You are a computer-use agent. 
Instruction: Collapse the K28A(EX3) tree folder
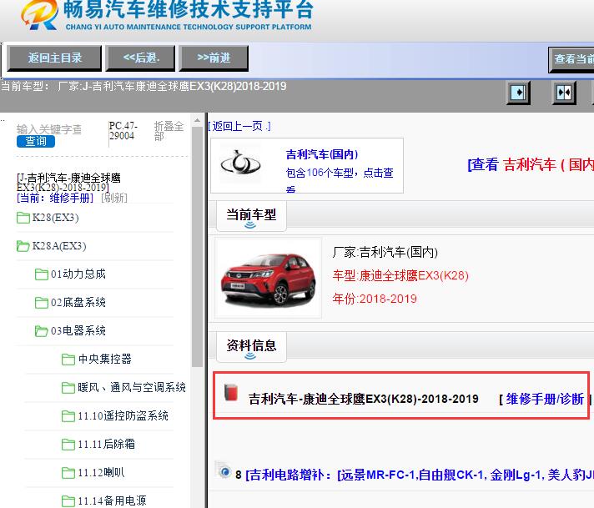pyautogui.click(x=23, y=246)
